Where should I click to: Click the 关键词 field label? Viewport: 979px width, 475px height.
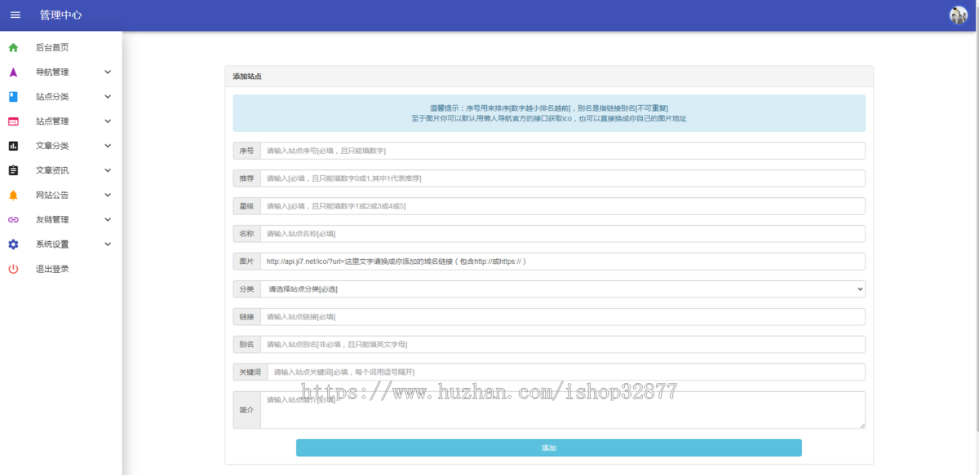click(250, 372)
